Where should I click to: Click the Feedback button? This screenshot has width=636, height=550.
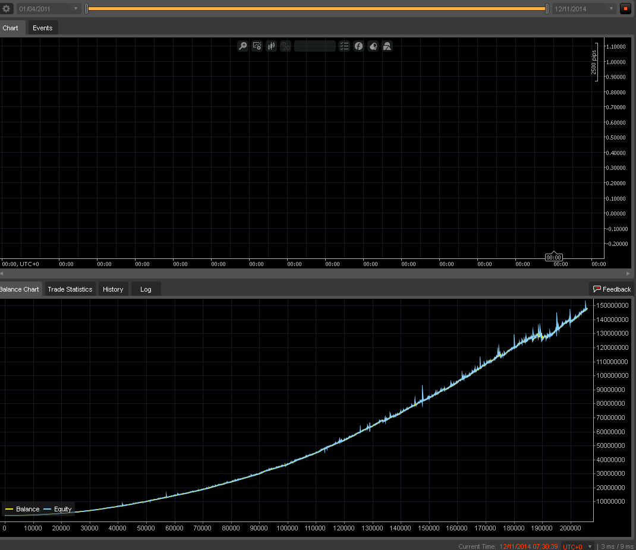[x=612, y=289]
